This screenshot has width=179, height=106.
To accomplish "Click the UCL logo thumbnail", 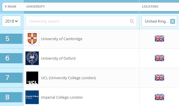I will (32, 78).
